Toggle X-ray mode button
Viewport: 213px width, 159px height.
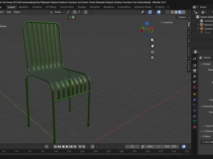pos(167,12)
